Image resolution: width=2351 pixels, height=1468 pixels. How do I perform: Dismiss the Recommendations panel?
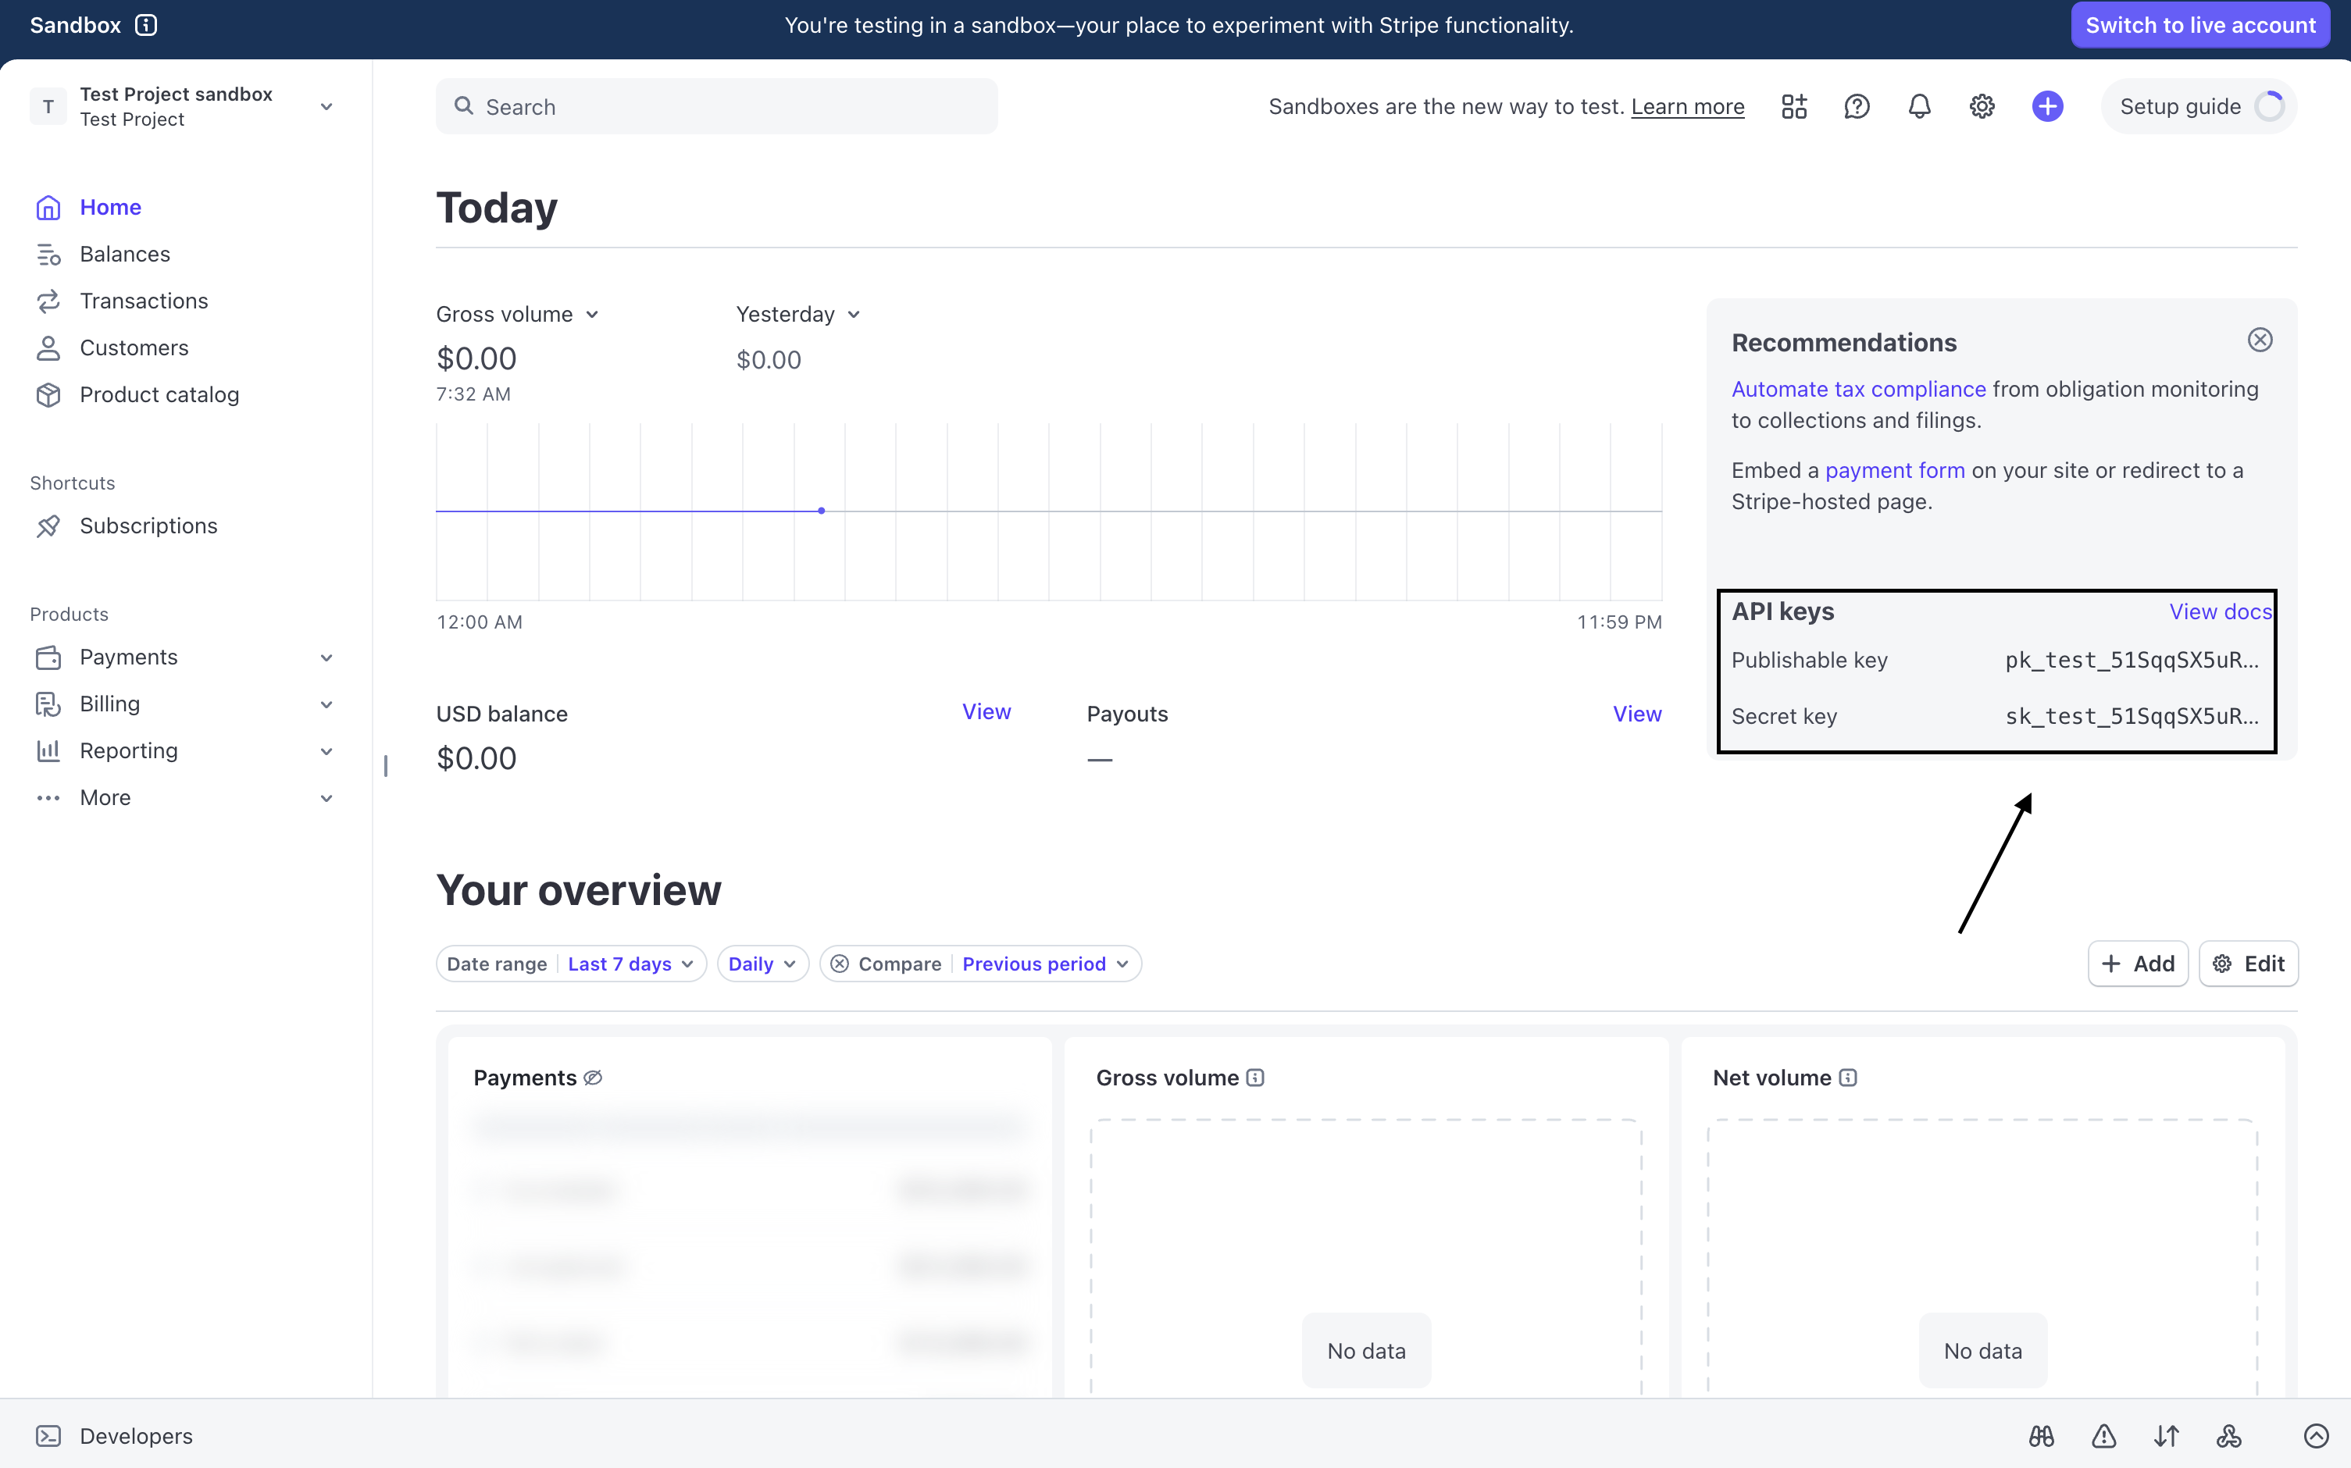pyautogui.click(x=2260, y=340)
